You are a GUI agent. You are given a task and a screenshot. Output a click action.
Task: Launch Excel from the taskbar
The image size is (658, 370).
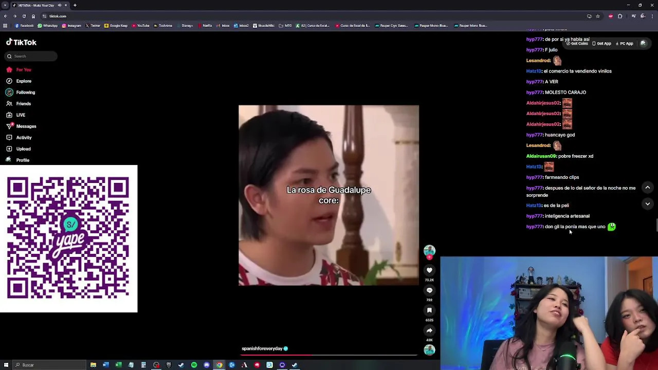[x=118, y=365]
